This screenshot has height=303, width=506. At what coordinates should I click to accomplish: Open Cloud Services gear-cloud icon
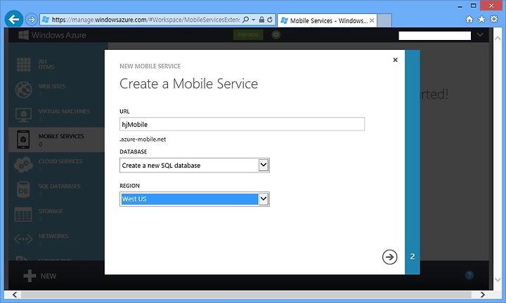[23, 165]
